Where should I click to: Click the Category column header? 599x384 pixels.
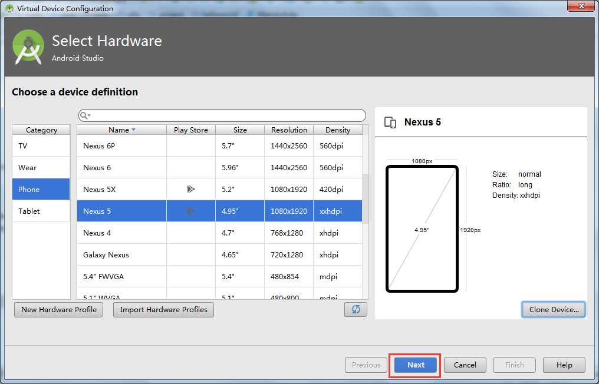(x=41, y=130)
